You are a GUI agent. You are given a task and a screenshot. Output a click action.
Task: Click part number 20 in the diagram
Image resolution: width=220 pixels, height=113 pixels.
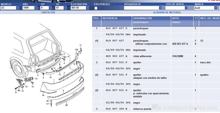point(67,105)
